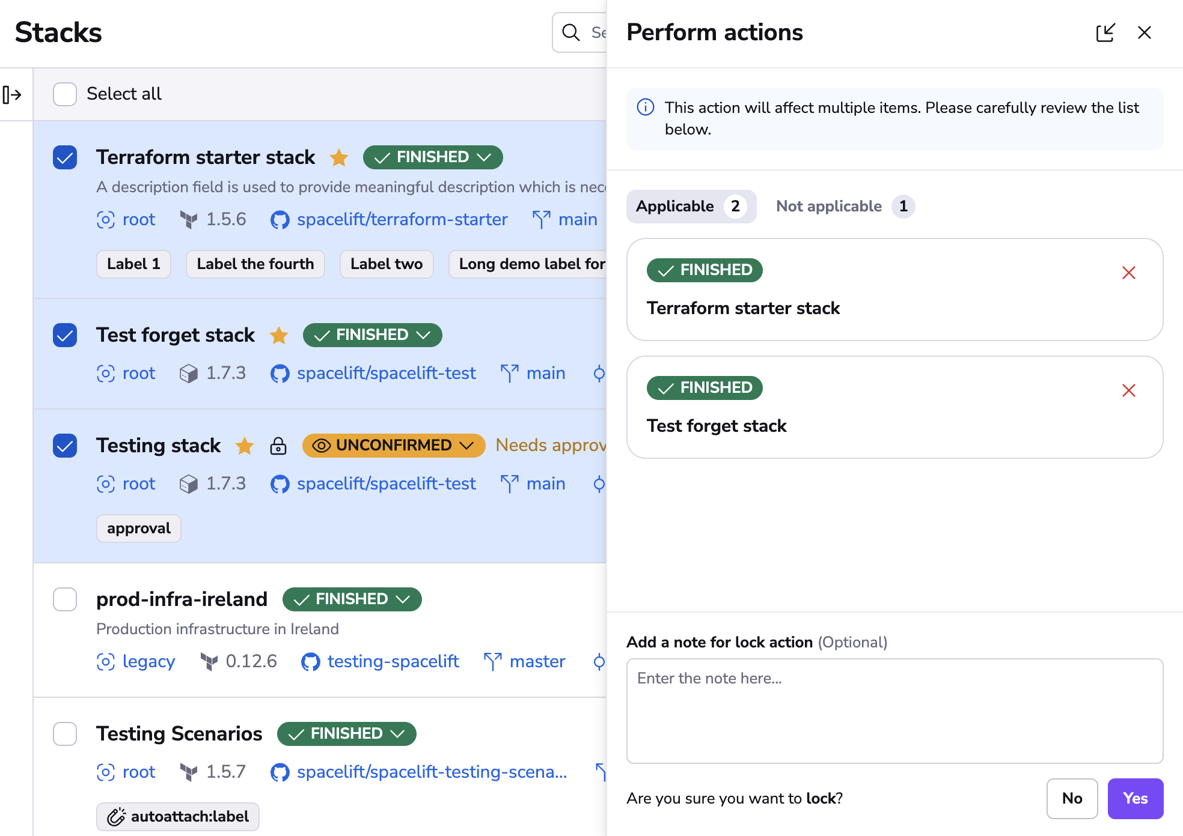Remove Terraform starter stack from applicable list
The image size is (1183, 836).
pos(1128,273)
